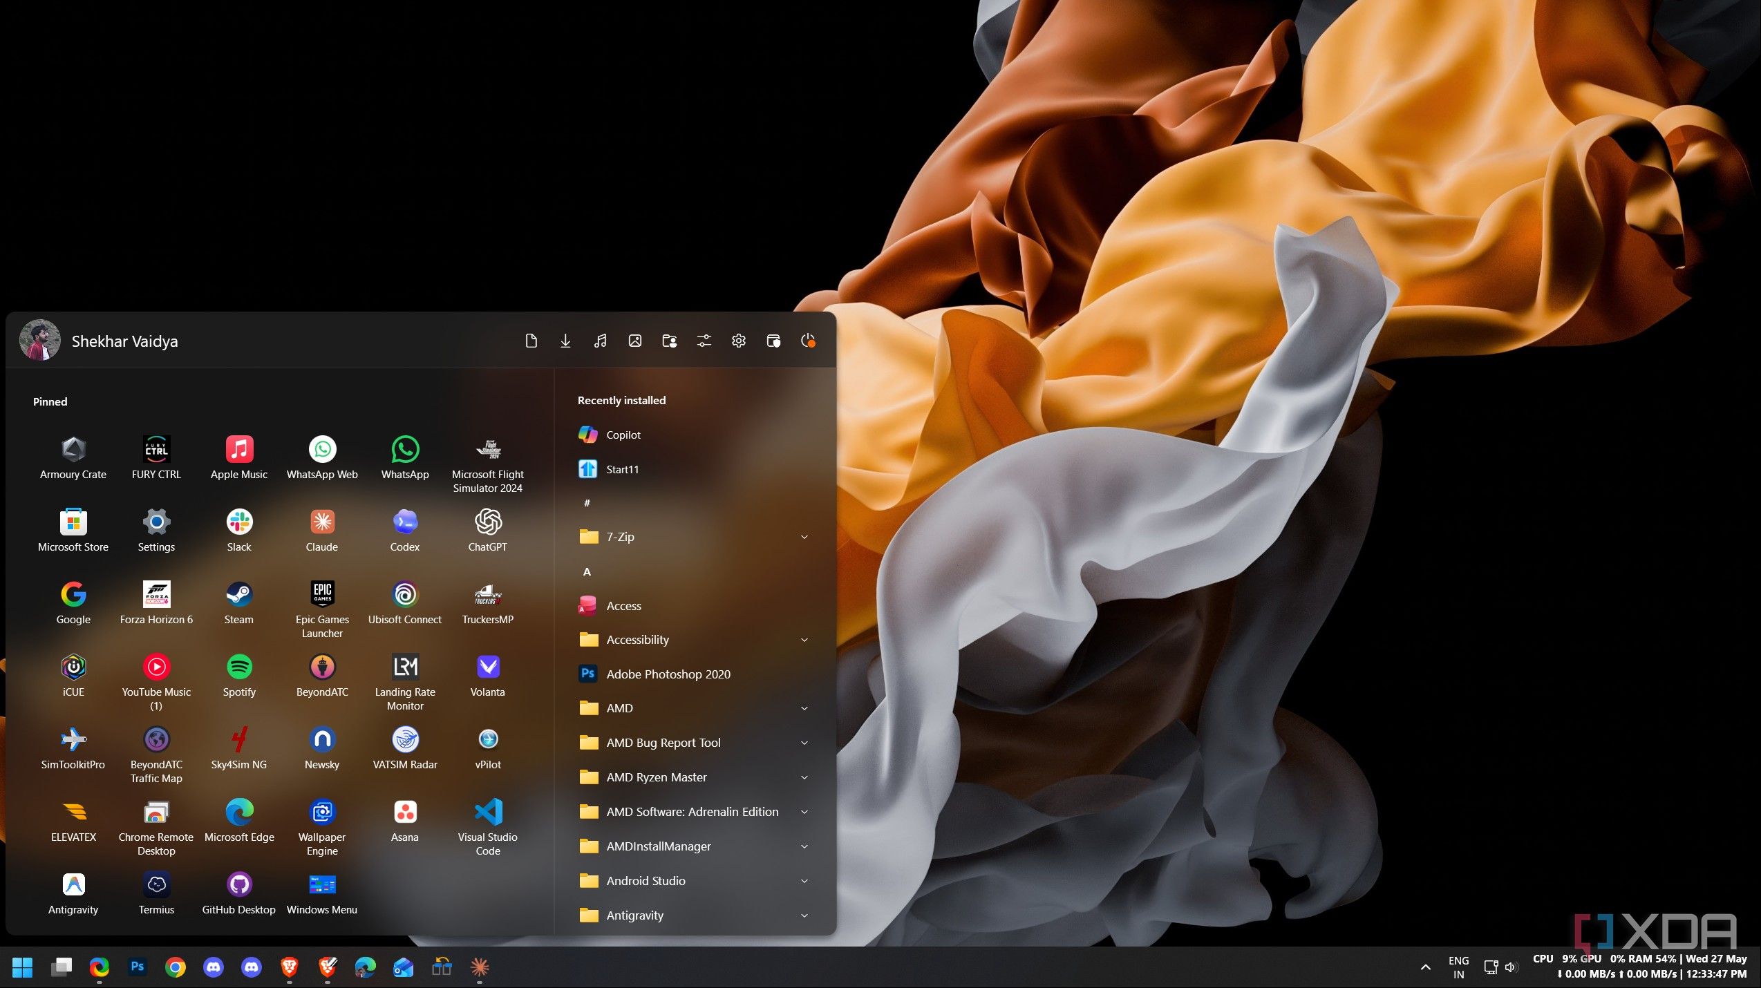1761x988 pixels.
Task: Click the 'A' letter header in app list
Action: 587,572
